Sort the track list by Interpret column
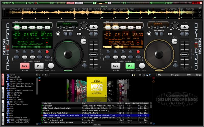 (x=62, y=103)
